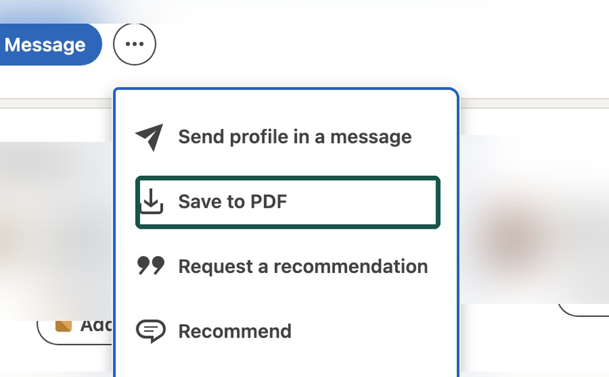Click the quotation marks recommendation icon
Image resolution: width=609 pixels, height=377 pixels.
[150, 266]
